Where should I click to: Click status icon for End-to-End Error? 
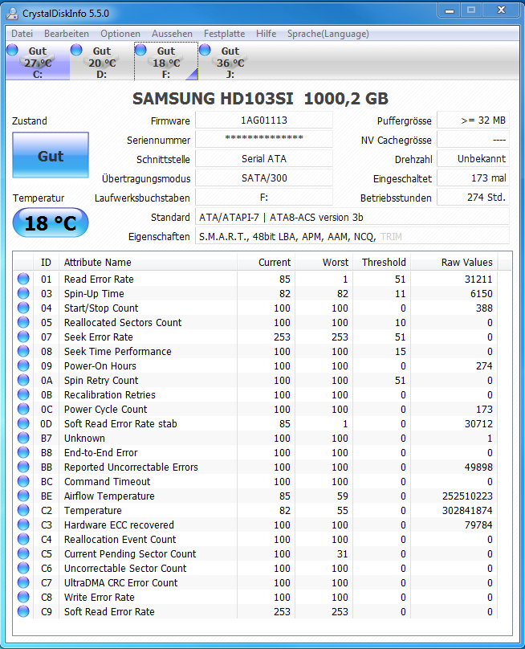click(x=23, y=452)
